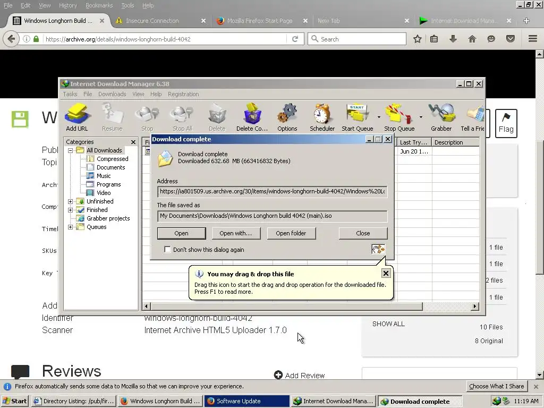Open Stop Queue dropdown arrow
The height and width of the screenshot is (408, 544).
point(421,117)
